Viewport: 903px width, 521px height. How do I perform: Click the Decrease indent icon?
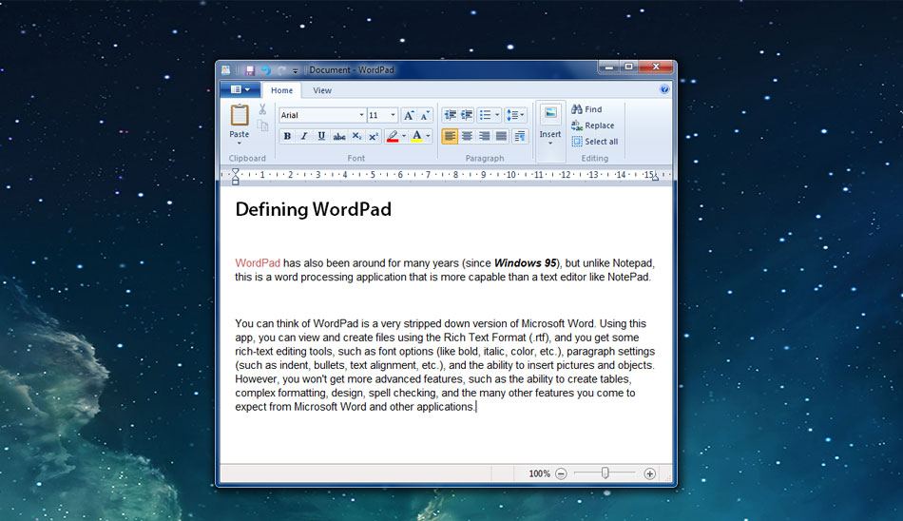(450, 115)
